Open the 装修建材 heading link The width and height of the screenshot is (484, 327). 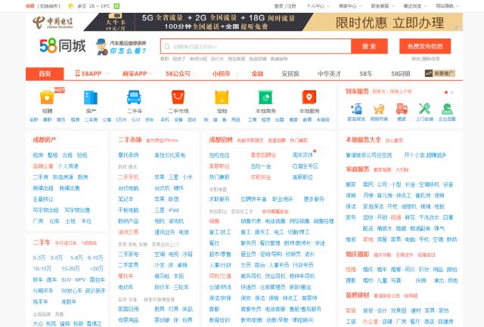(x=358, y=295)
